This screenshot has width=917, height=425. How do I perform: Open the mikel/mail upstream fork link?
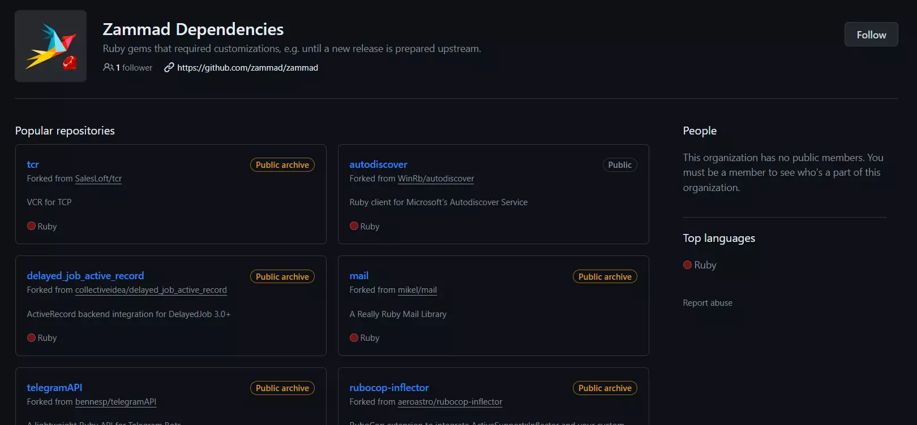[417, 289]
